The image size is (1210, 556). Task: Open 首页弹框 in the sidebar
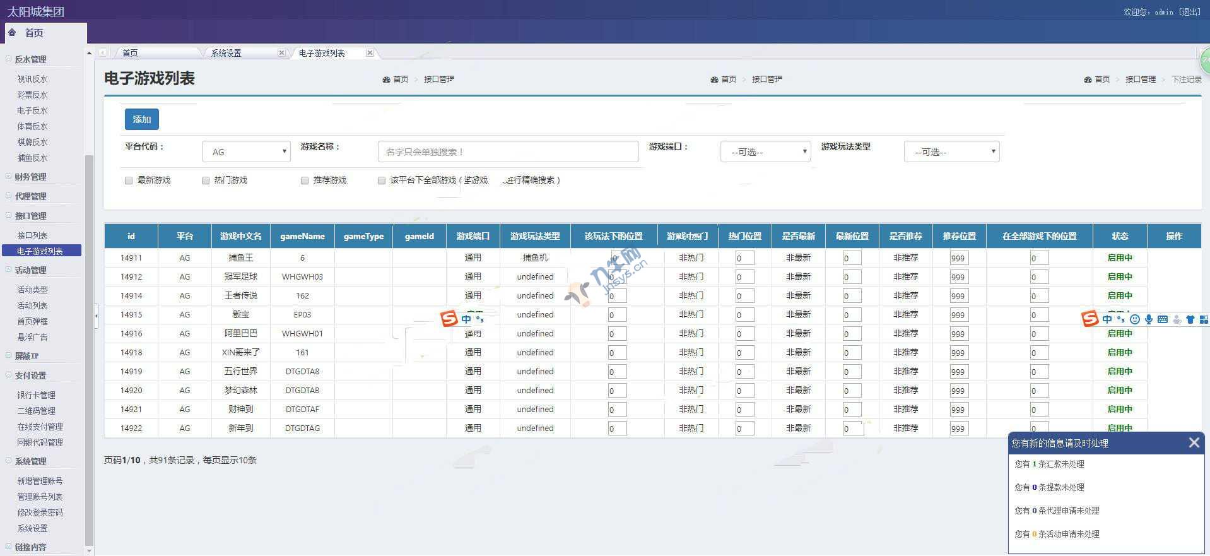coord(32,321)
